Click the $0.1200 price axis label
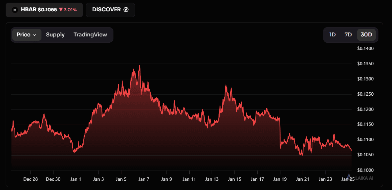This screenshot has width=392, height=190. tap(365, 110)
